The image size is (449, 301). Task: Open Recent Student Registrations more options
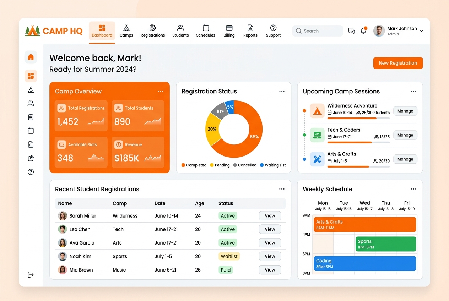(x=282, y=189)
